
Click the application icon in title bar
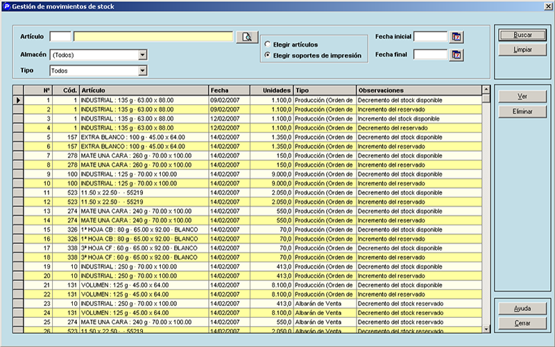pos(6,6)
